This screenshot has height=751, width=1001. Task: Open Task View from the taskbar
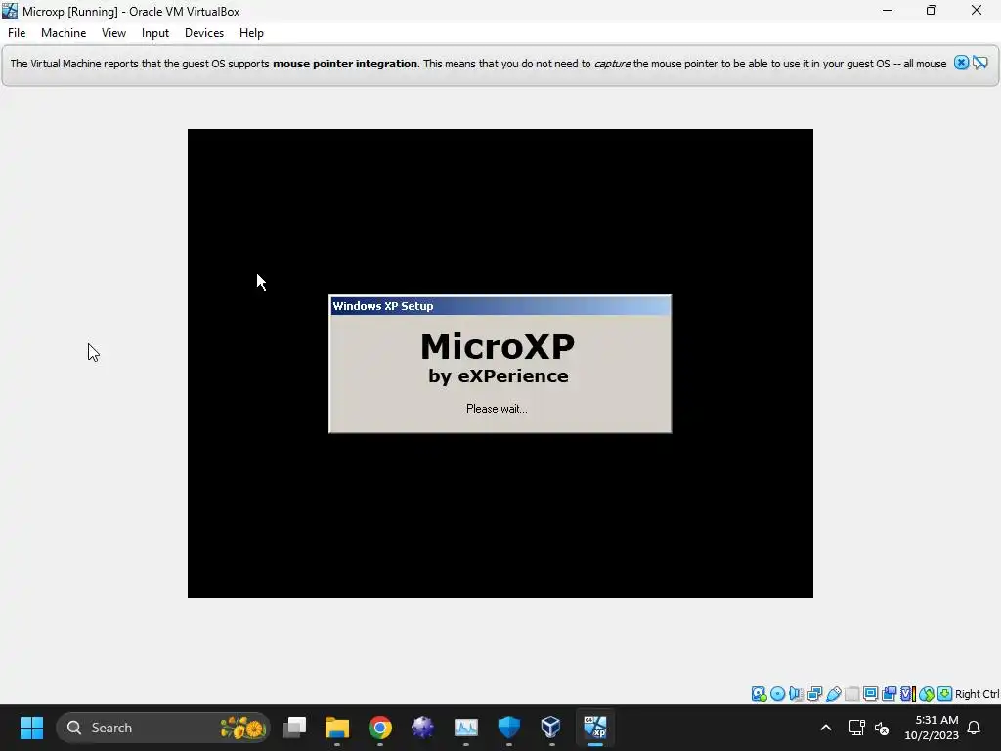294,728
